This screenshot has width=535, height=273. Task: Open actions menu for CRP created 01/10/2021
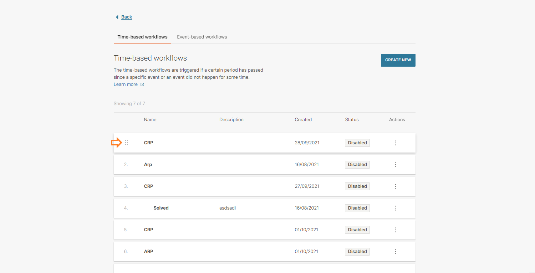pos(395,230)
